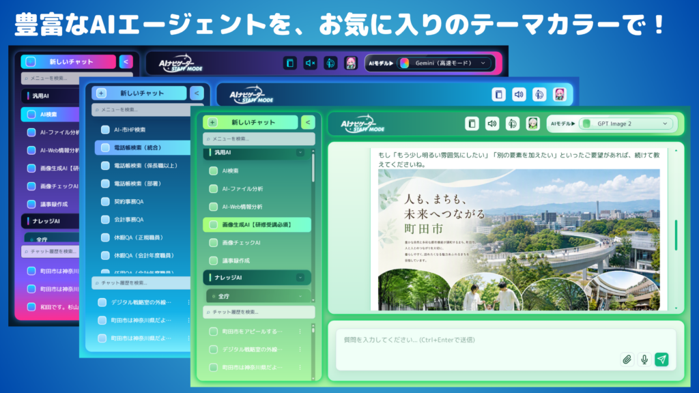The width and height of the screenshot is (699, 393).
Task: Open three-dot menu for blue デジタル戦略室の外線 chat
Action: [x=188, y=302]
